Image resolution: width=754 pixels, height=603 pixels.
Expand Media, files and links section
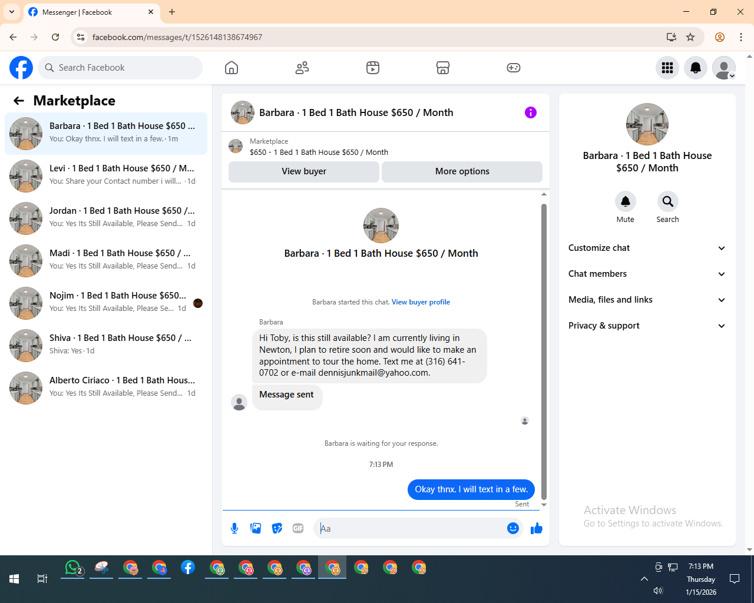[647, 300]
